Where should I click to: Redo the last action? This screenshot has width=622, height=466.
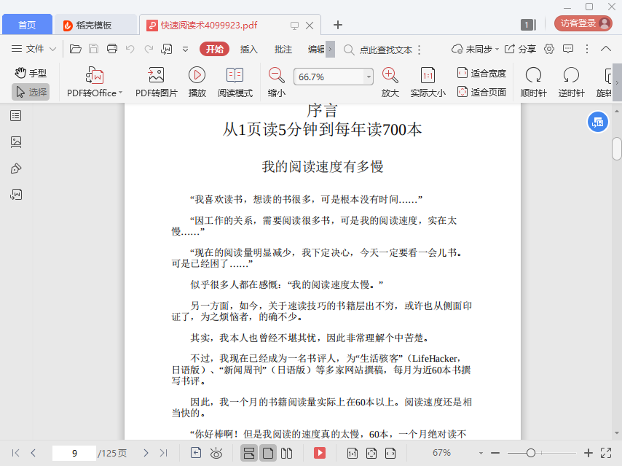click(149, 49)
